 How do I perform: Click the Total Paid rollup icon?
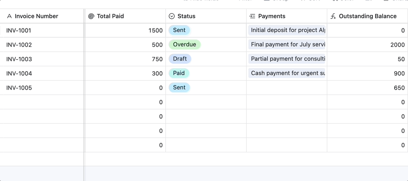tap(91, 16)
